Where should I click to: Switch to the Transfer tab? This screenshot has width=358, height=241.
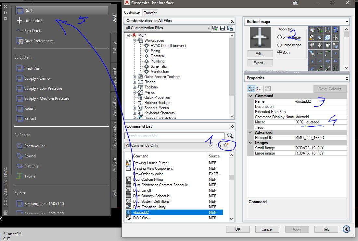click(150, 13)
